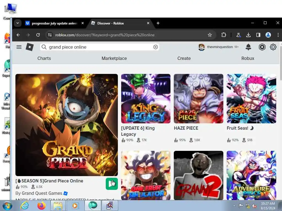Image resolution: width=282 pixels, height=211 pixels.
Task: Click the grand piece online search field
Action: point(99,47)
